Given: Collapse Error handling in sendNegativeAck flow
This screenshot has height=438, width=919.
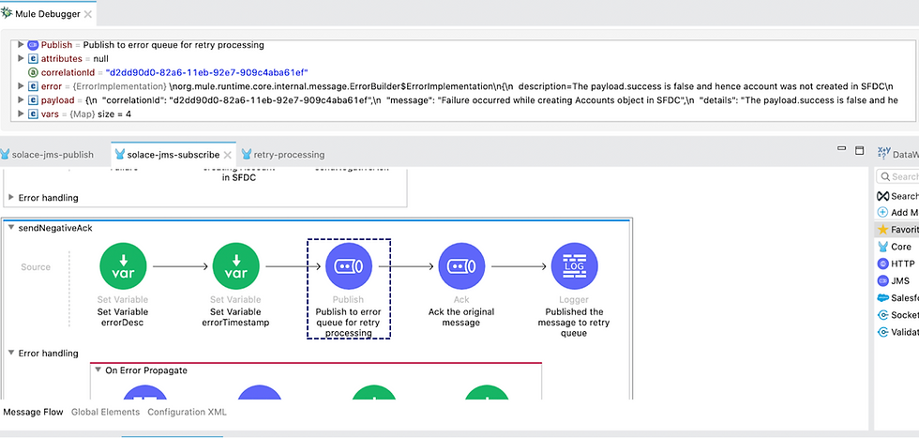Looking at the screenshot, I should [x=11, y=353].
